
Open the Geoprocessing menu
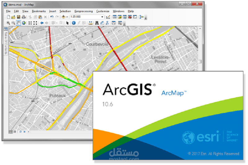(x=84, y=11)
